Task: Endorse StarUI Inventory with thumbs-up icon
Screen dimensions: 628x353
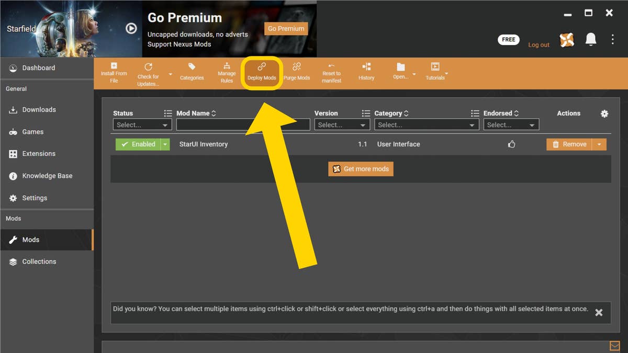Action: click(512, 144)
